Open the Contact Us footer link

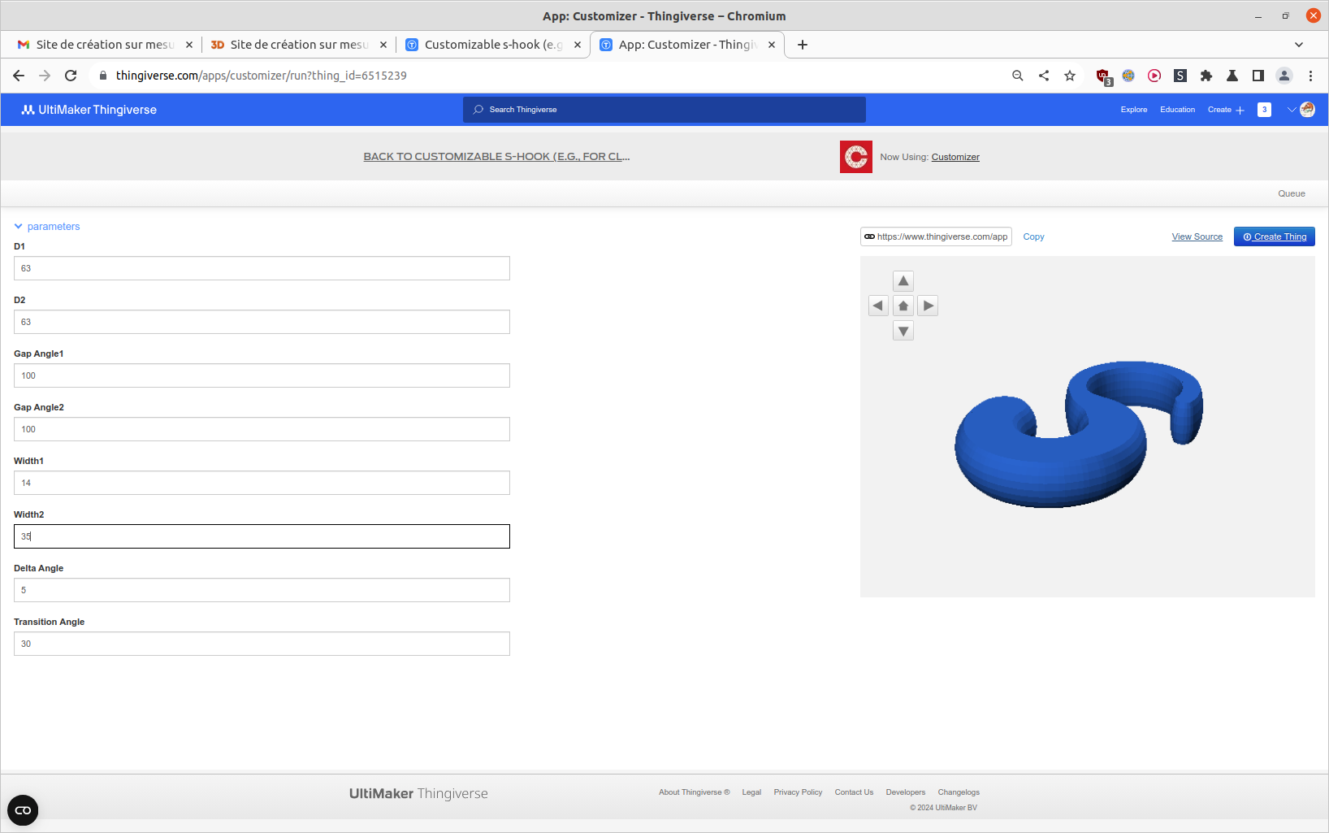tap(854, 792)
